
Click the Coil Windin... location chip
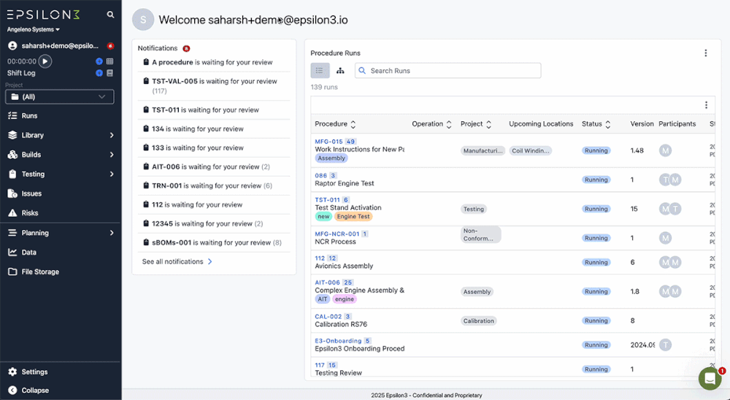pos(530,151)
